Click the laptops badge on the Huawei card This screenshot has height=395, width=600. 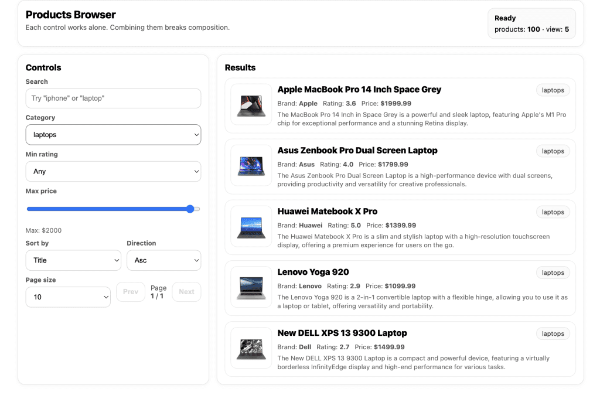pos(553,212)
